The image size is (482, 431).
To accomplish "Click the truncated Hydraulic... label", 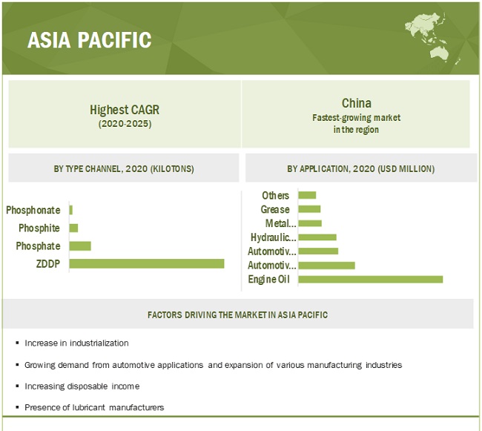I will click(271, 237).
